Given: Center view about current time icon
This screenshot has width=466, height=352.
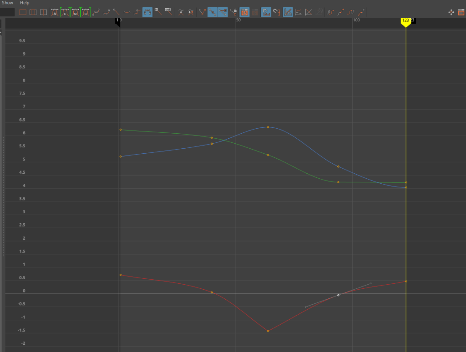Looking at the screenshot, I should point(43,12).
